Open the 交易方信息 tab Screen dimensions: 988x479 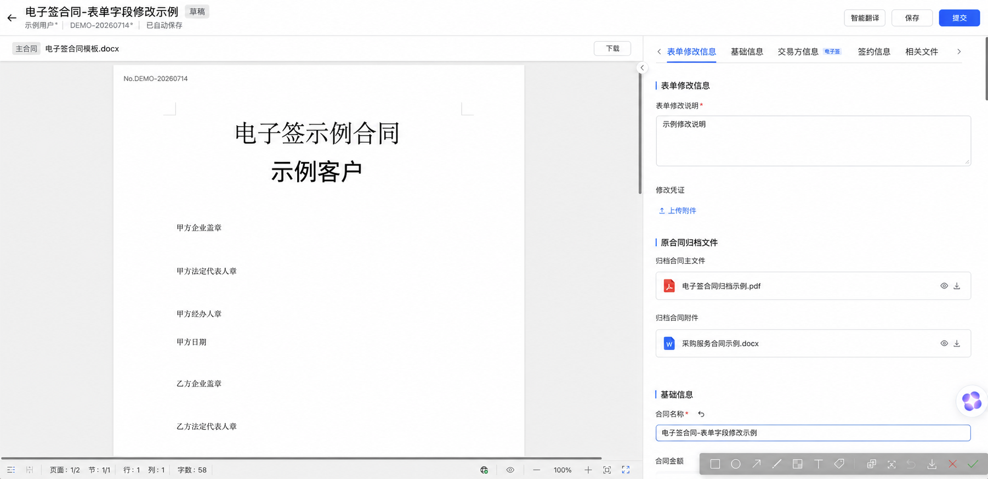(798, 52)
